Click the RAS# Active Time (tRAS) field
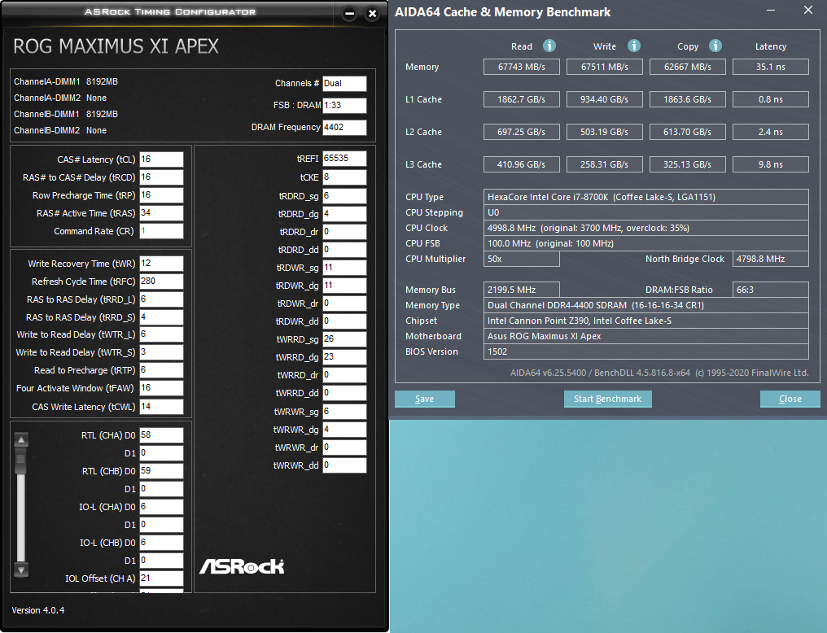This screenshot has height=633, width=827. [x=161, y=213]
